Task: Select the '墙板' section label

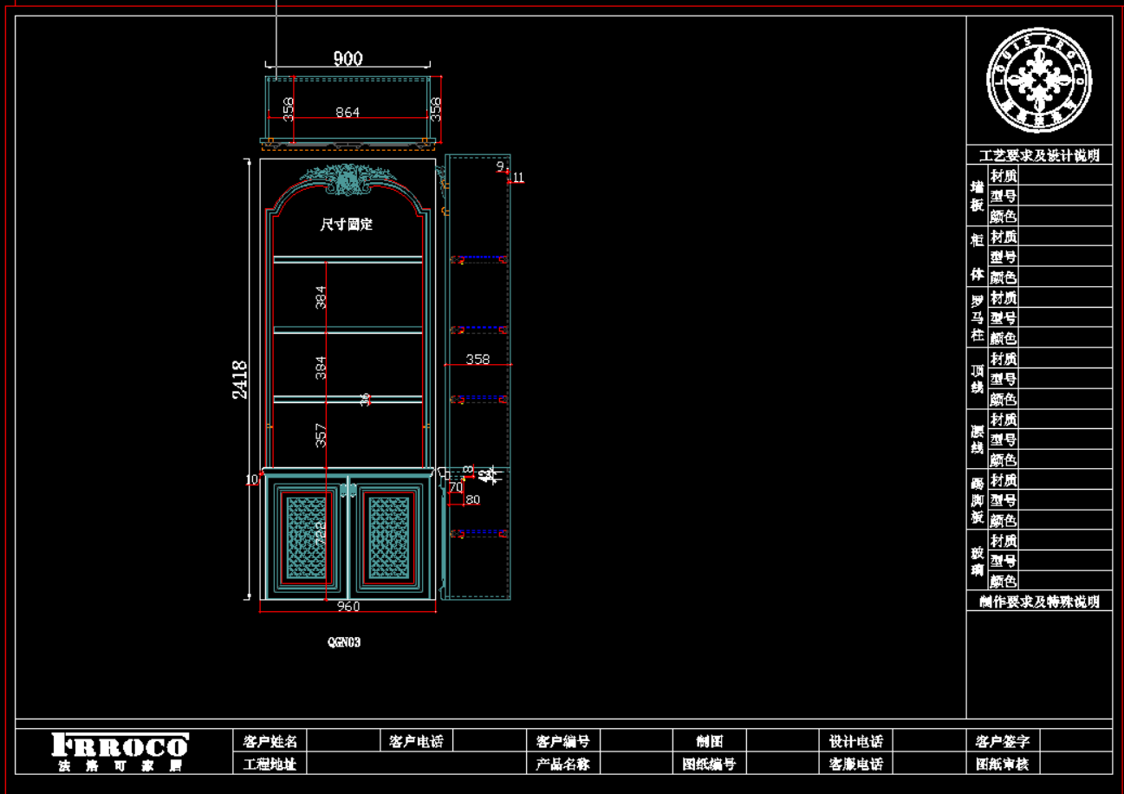Action: (x=978, y=196)
